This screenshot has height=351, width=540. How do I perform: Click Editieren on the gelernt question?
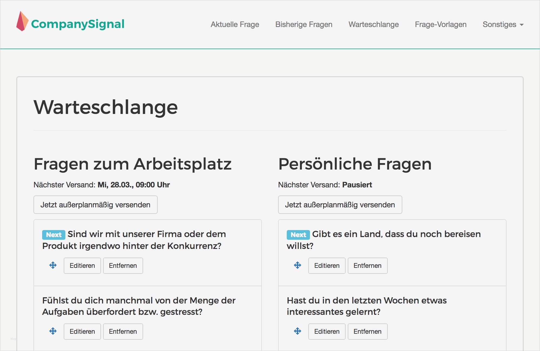pos(327,331)
